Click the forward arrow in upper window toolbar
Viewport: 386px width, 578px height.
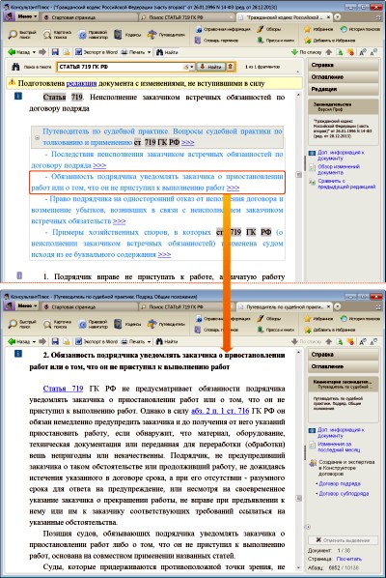coord(42,52)
